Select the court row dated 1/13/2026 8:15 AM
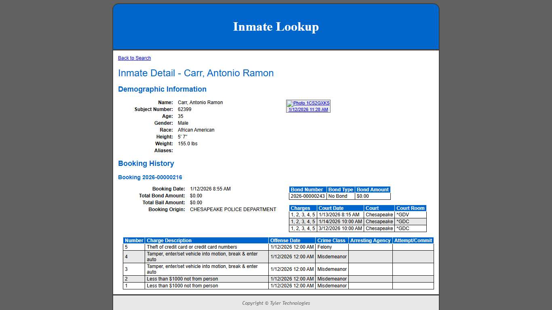 click(x=339, y=215)
